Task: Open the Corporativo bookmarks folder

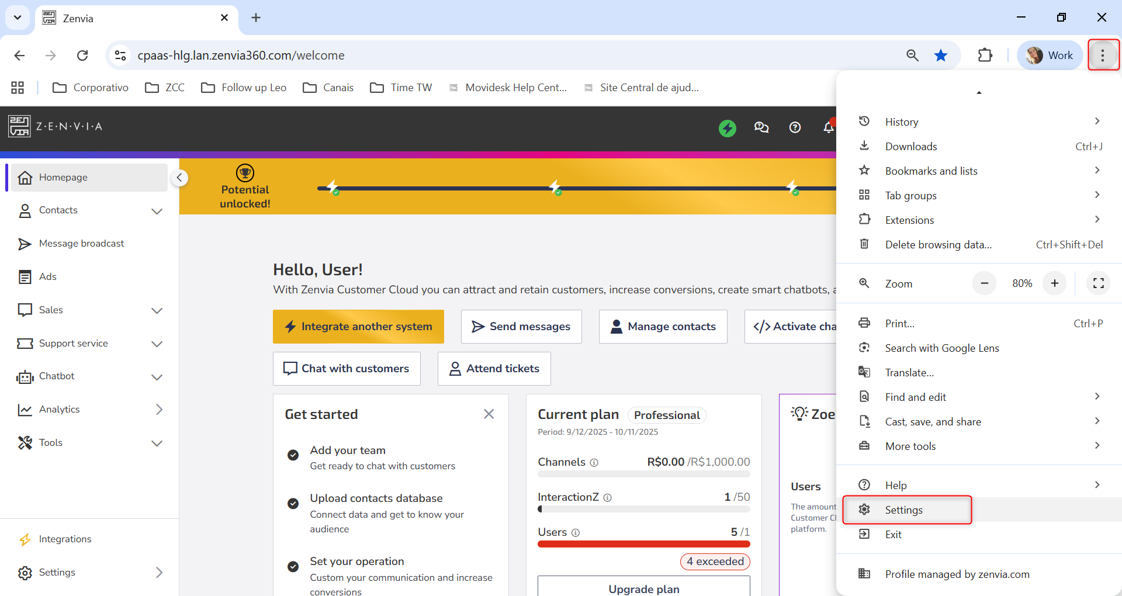Action: [x=91, y=88]
